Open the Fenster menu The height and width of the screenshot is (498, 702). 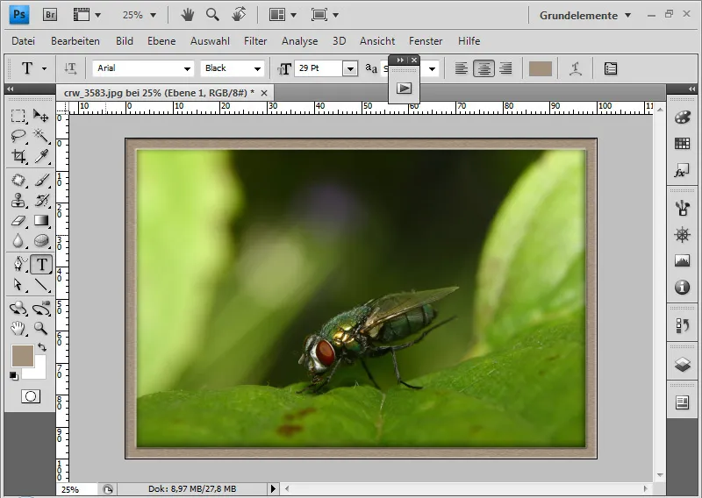pyautogui.click(x=426, y=41)
